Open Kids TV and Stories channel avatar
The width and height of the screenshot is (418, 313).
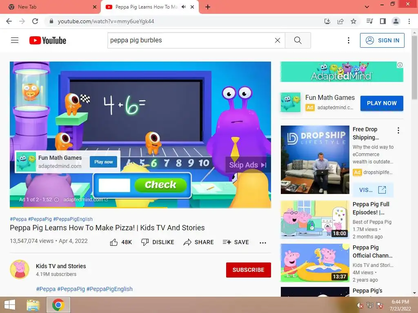20,269
